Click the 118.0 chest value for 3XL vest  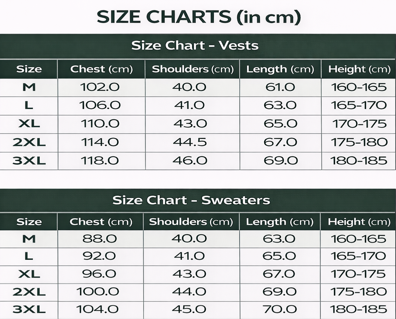click(x=100, y=161)
